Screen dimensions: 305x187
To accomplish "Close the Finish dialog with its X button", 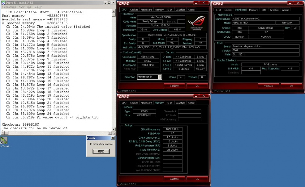I will click(113, 138).
